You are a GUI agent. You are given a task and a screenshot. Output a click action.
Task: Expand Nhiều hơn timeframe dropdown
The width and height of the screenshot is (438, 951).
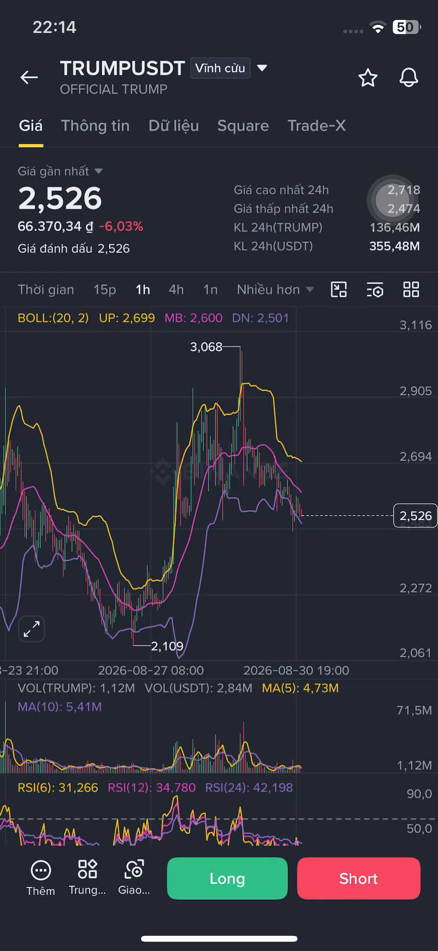(x=275, y=289)
